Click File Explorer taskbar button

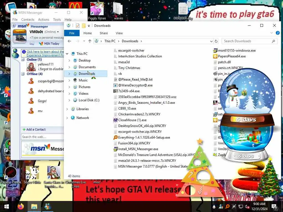point(34,206)
